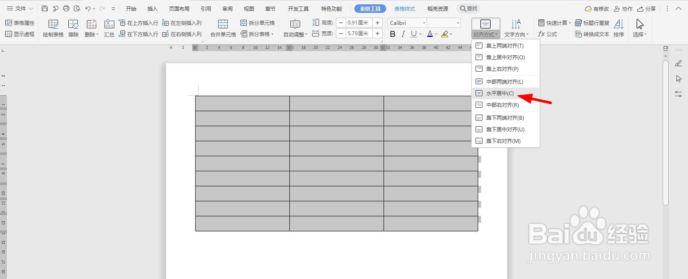This screenshot has height=279, width=688.
Task: Click 在左侧插入列 insert column left
Action: coord(182,23)
